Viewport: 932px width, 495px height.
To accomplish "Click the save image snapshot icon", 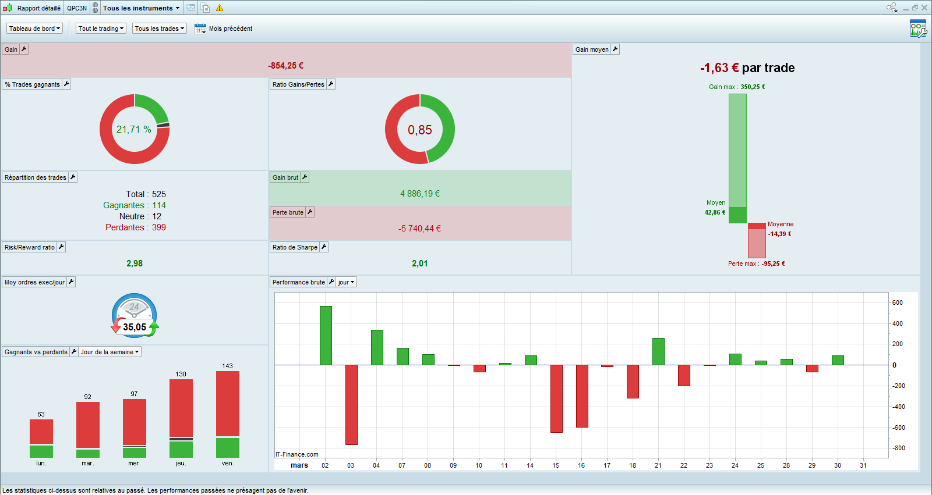I will pyautogui.click(x=191, y=8).
